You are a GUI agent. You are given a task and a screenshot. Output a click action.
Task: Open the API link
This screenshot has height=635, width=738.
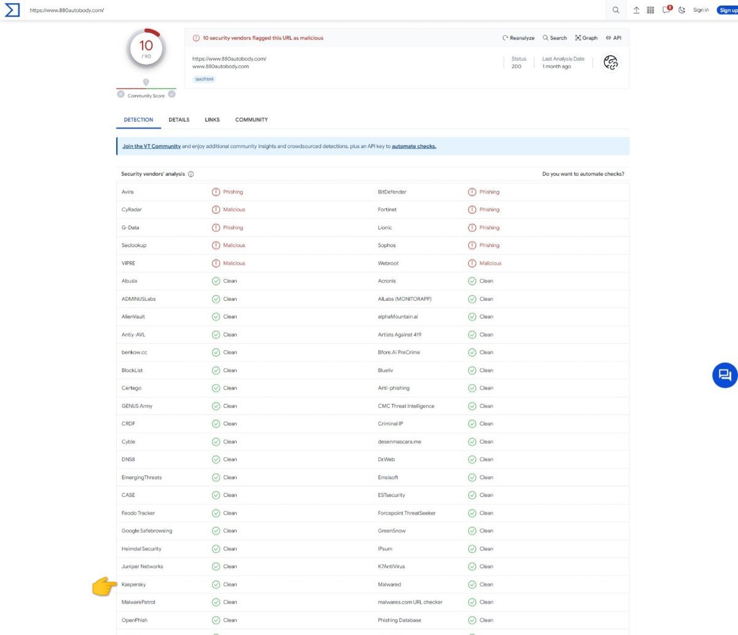613,38
